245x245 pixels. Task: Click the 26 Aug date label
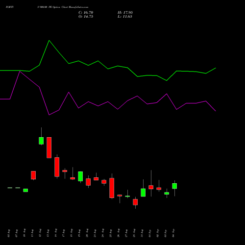click(119, 233)
